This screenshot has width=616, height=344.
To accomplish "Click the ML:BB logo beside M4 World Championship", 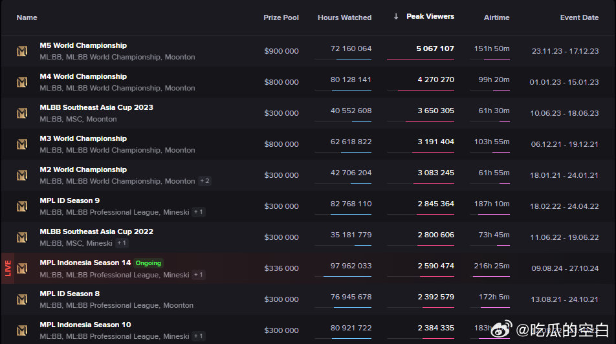I will [22, 82].
